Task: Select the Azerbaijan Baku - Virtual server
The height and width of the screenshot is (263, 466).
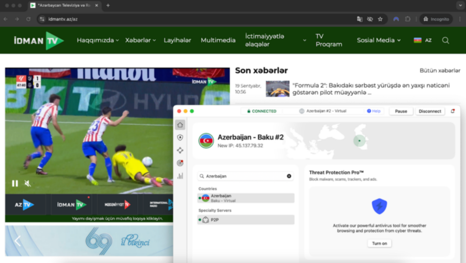Action: click(246, 198)
